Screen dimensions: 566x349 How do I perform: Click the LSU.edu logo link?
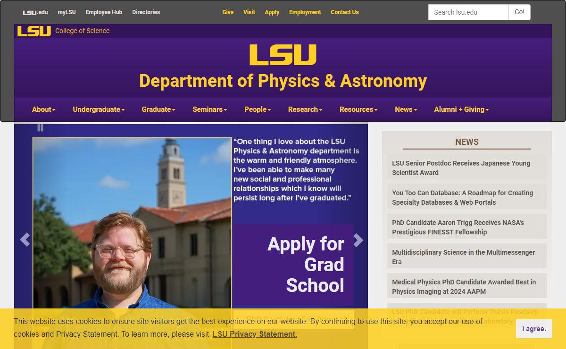pyautogui.click(x=35, y=12)
